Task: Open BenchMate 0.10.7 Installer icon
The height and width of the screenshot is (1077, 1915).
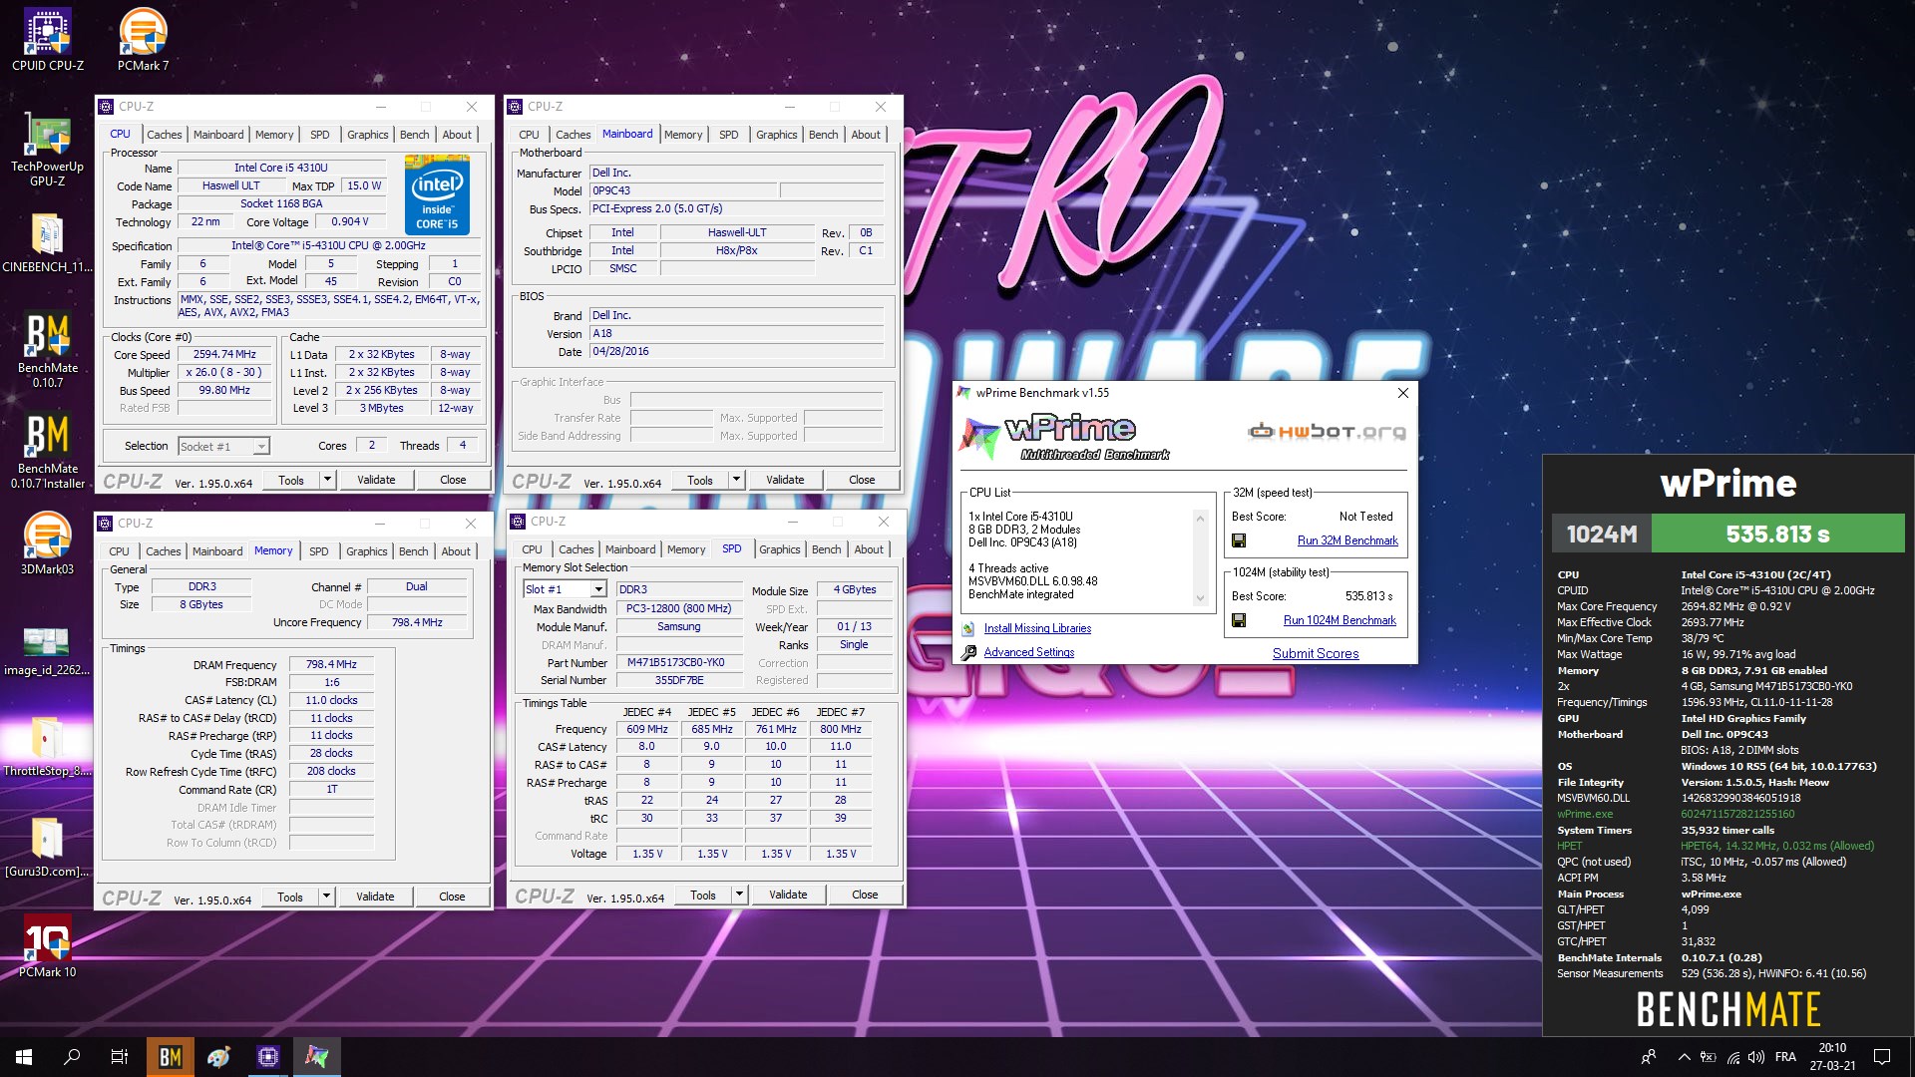Action: [47, 452]
